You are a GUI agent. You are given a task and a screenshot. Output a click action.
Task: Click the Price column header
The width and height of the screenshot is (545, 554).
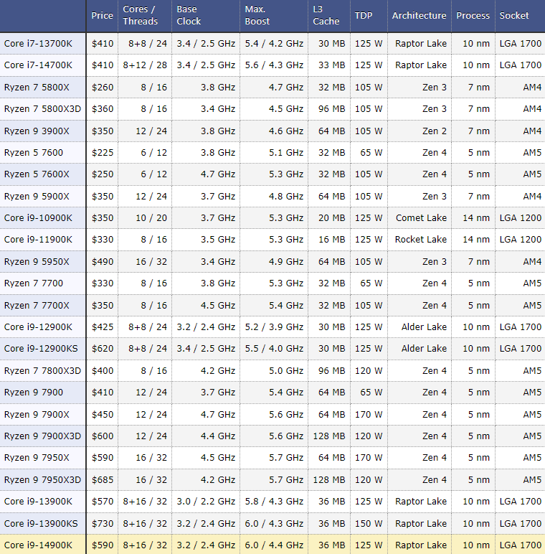click(102, 16)
